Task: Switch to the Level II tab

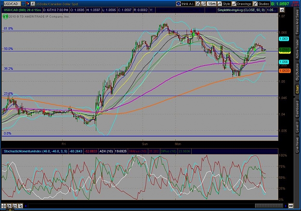Action: [297, 127]
